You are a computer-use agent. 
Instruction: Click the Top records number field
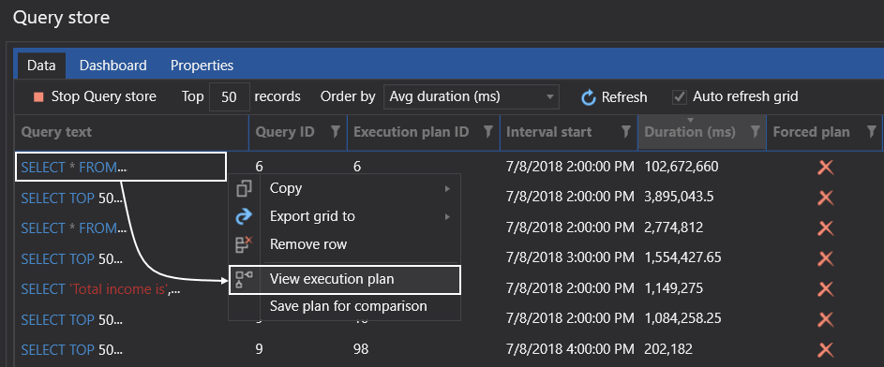click(x=229, y=96)
